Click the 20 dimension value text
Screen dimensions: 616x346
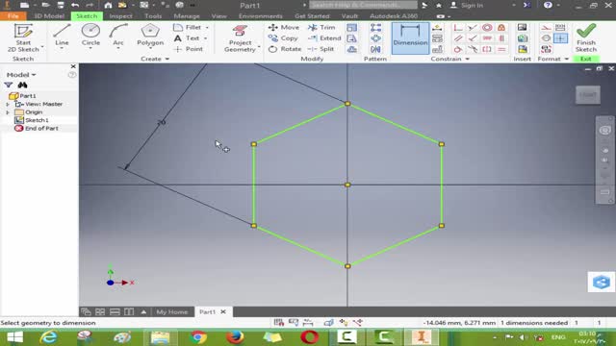(162, 123)
